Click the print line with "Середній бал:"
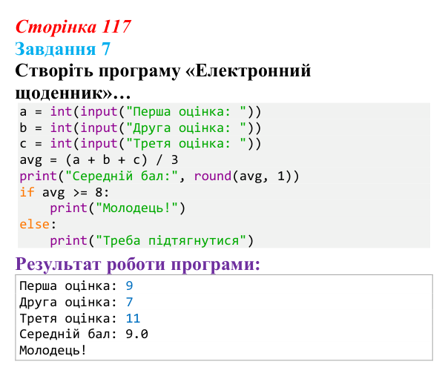The image size is (445, 376). (x=159, y=177)
